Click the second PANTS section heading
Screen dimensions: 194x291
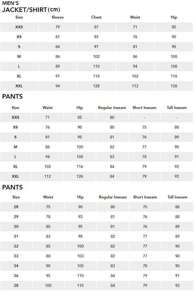click(x=12, y=187)
